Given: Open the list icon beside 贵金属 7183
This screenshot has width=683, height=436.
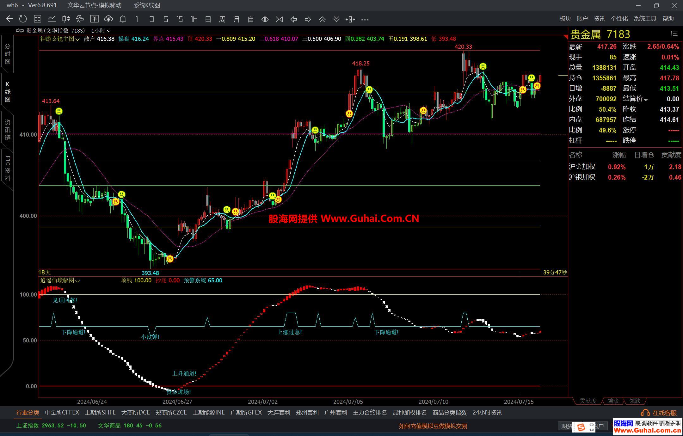Looking at the screenshot, I should [x=674, y=34].
